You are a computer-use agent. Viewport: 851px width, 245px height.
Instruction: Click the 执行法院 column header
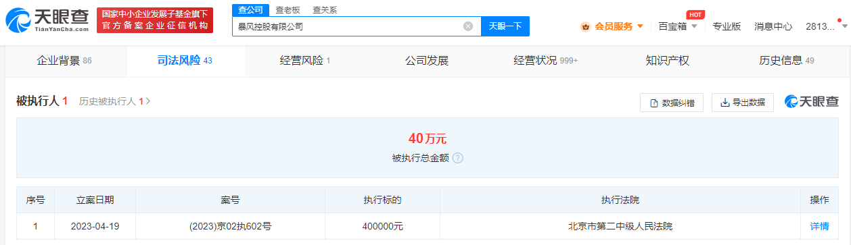click(x=620, y=200)
